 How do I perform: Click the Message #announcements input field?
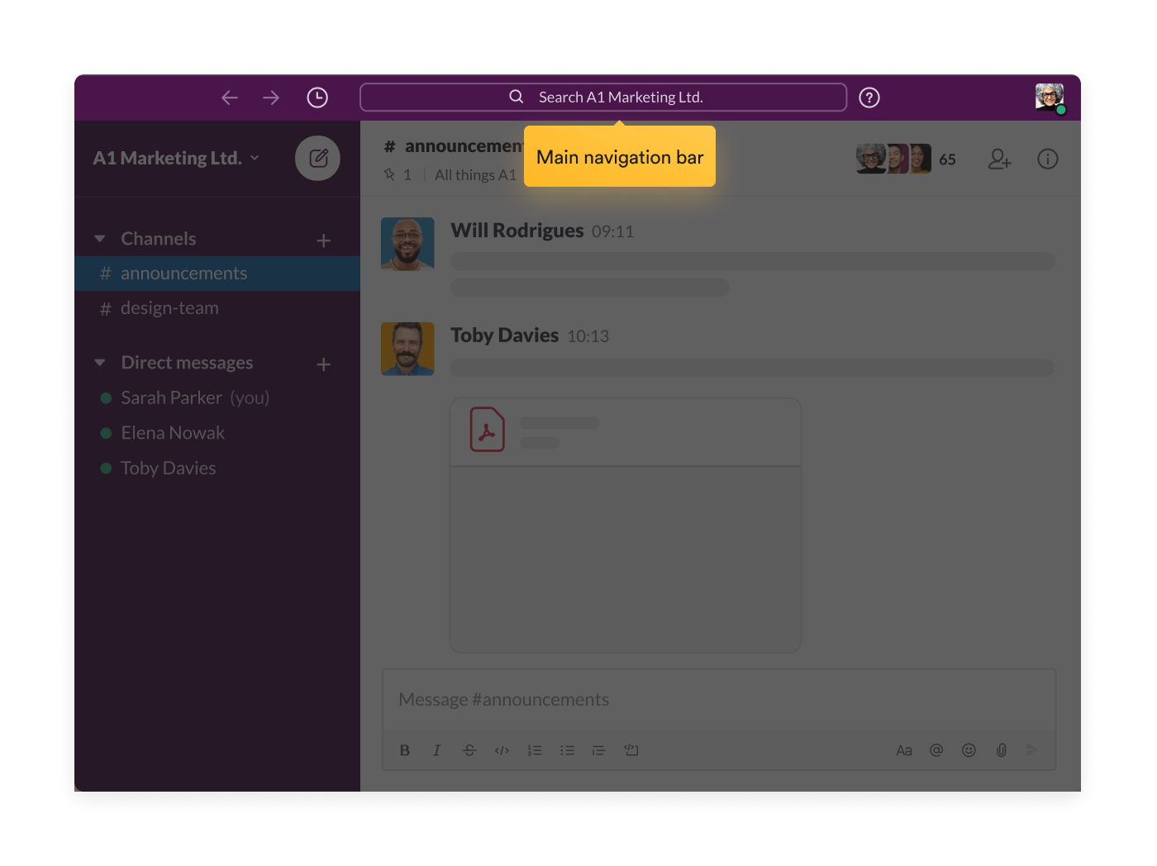(719, 700)
